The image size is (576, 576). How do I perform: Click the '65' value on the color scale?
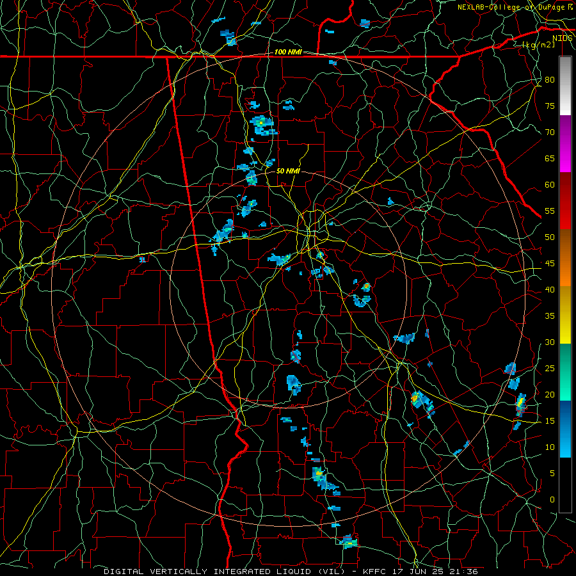click(x=550, y=158)
